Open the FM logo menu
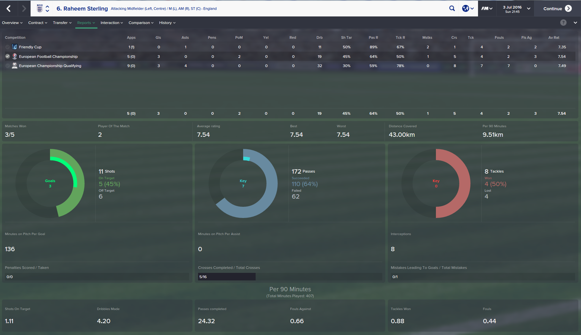Screen dimensions: 581x335 pos(487,9)
